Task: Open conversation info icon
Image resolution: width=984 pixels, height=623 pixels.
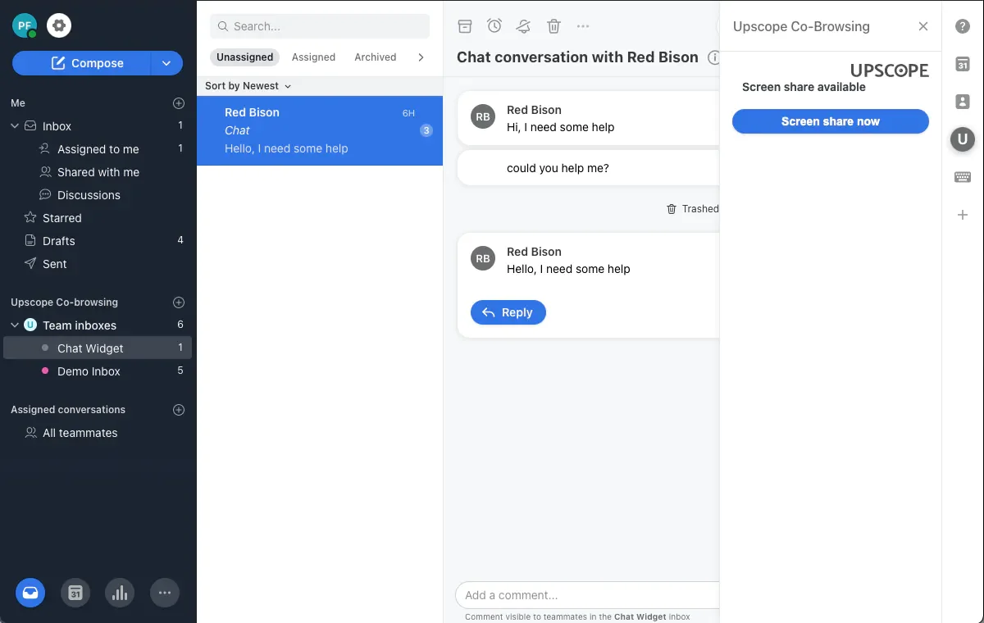Action: pyautogui.click(x=713, y=57)
